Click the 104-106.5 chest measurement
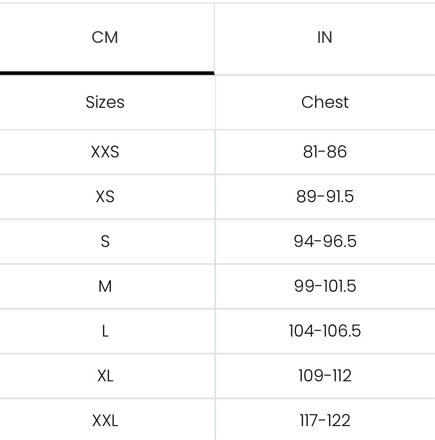The image size is (435, 440). point(325,331)
